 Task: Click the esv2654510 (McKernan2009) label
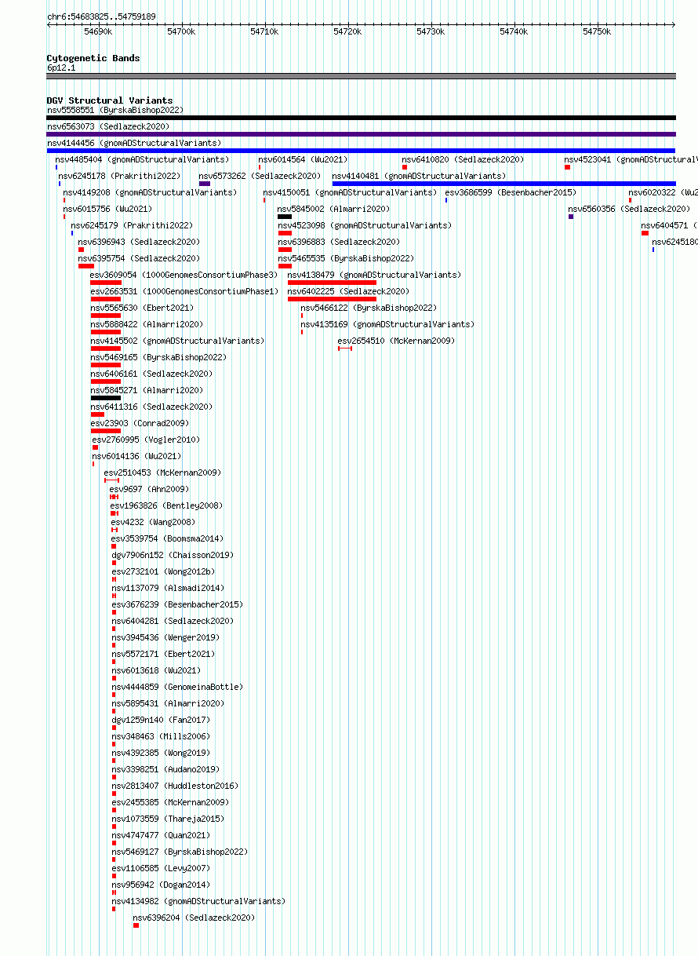point(396,341)
